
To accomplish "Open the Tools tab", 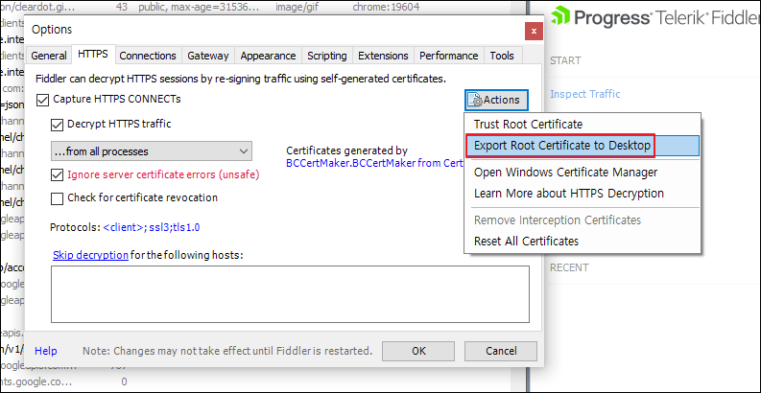I will [x=502, y=56].
